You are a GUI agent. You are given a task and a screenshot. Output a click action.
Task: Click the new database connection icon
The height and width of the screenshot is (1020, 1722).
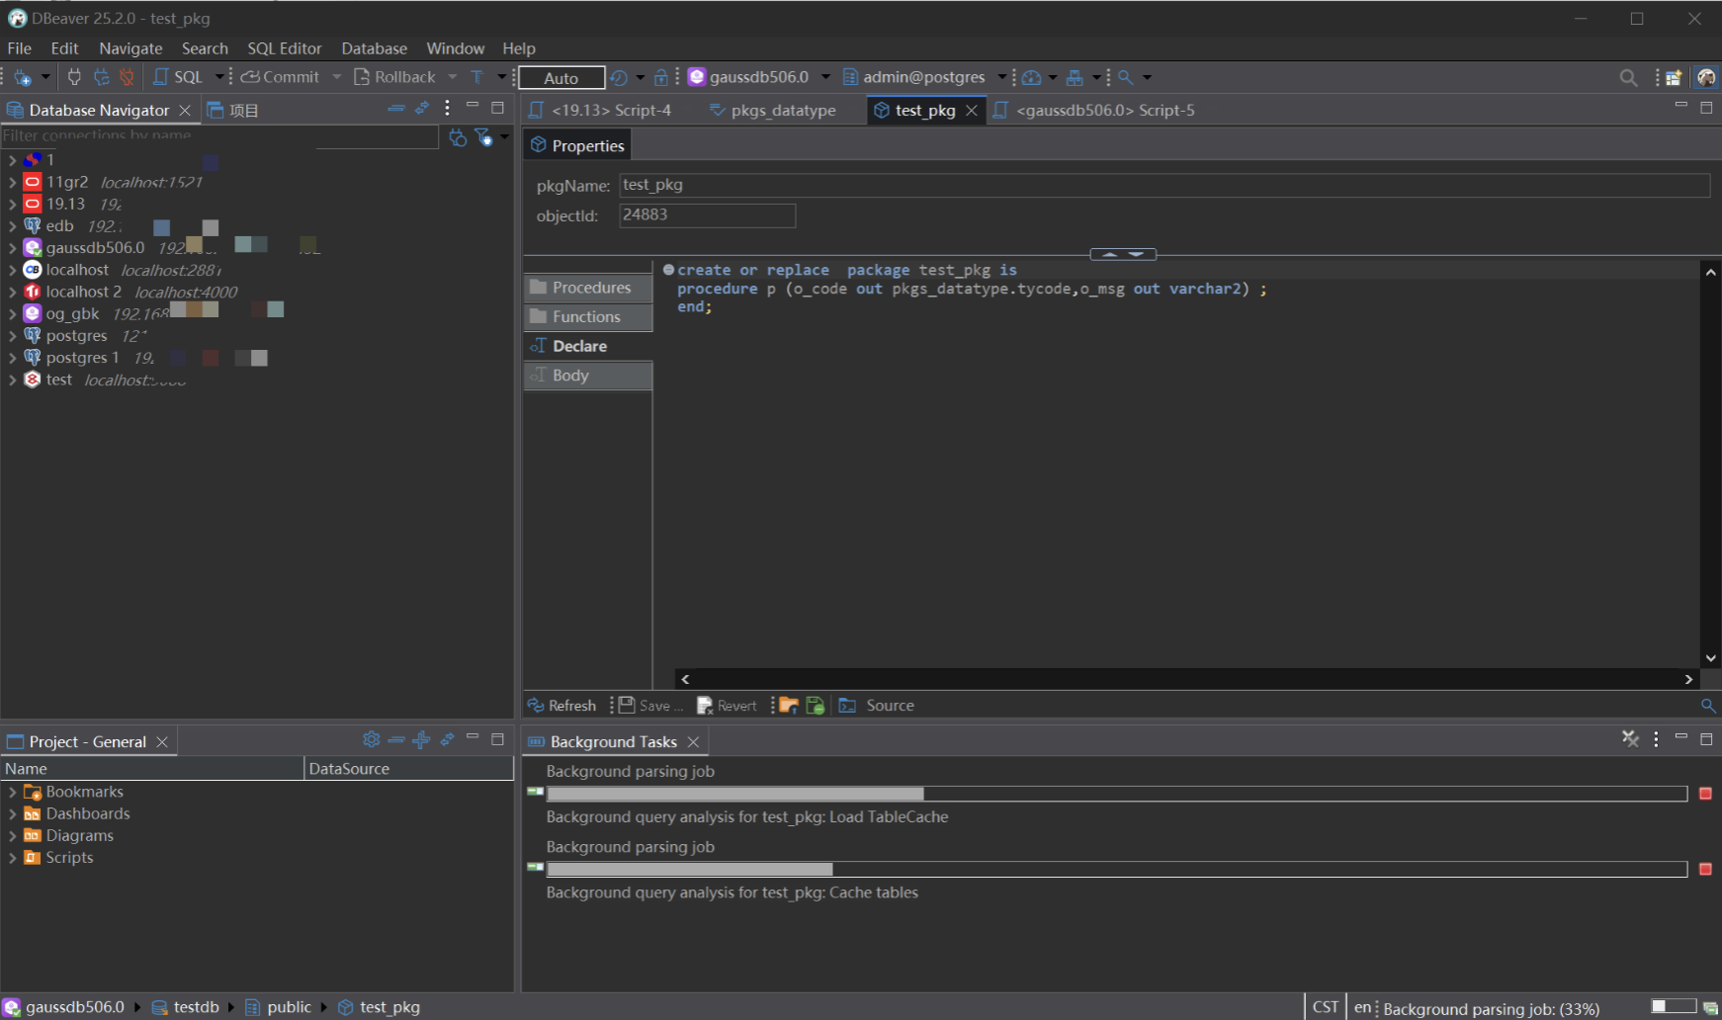23,77
